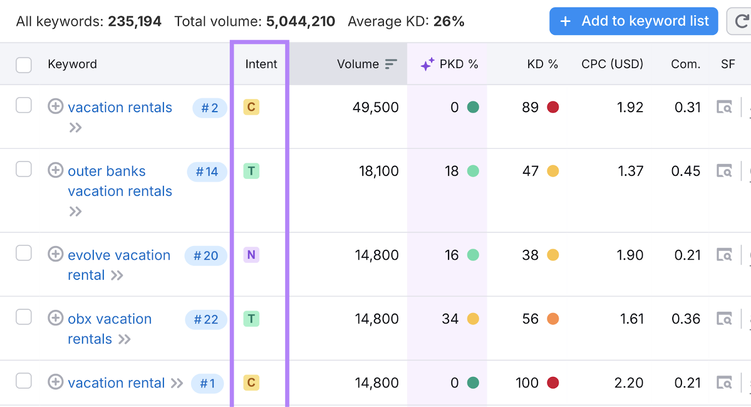Open SERP features icon for obx vacation rentals row
751x407 pixels.
tap(724, 319)
